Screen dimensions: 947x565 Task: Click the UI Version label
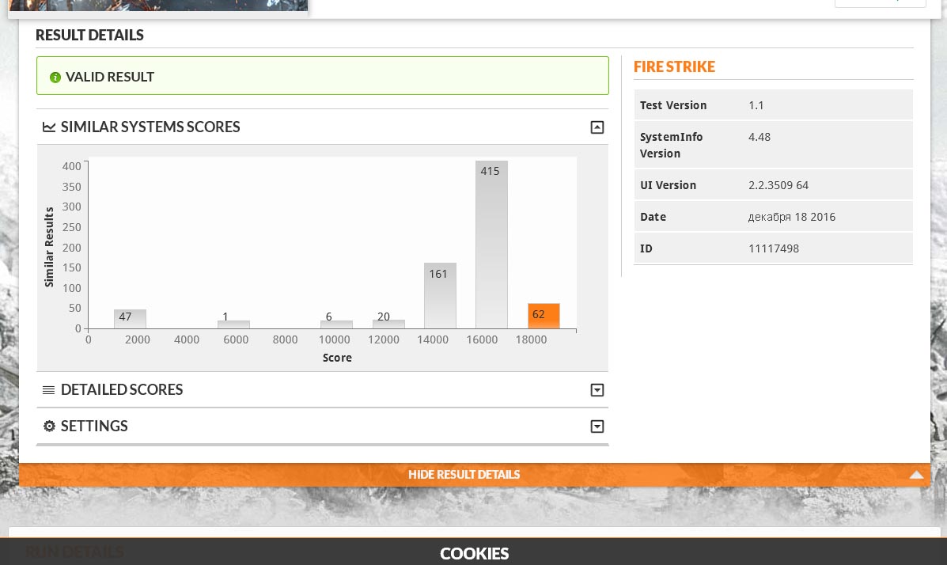(668, 185)
